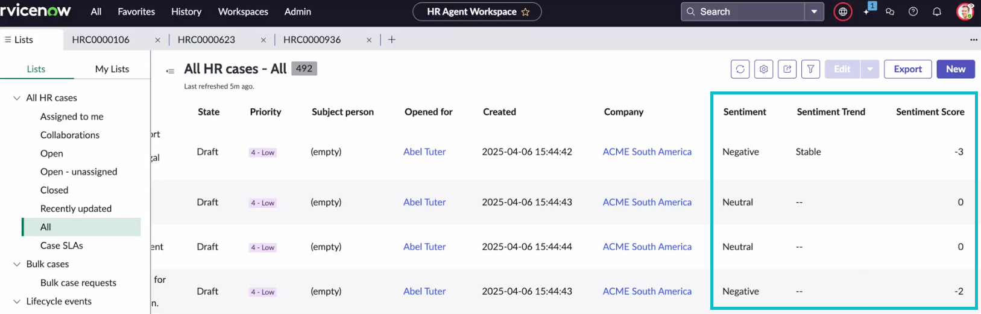This screenshot has height=314, width=981.
Task: Switch to the My Lists tab
Action: [x=112, y=69]
